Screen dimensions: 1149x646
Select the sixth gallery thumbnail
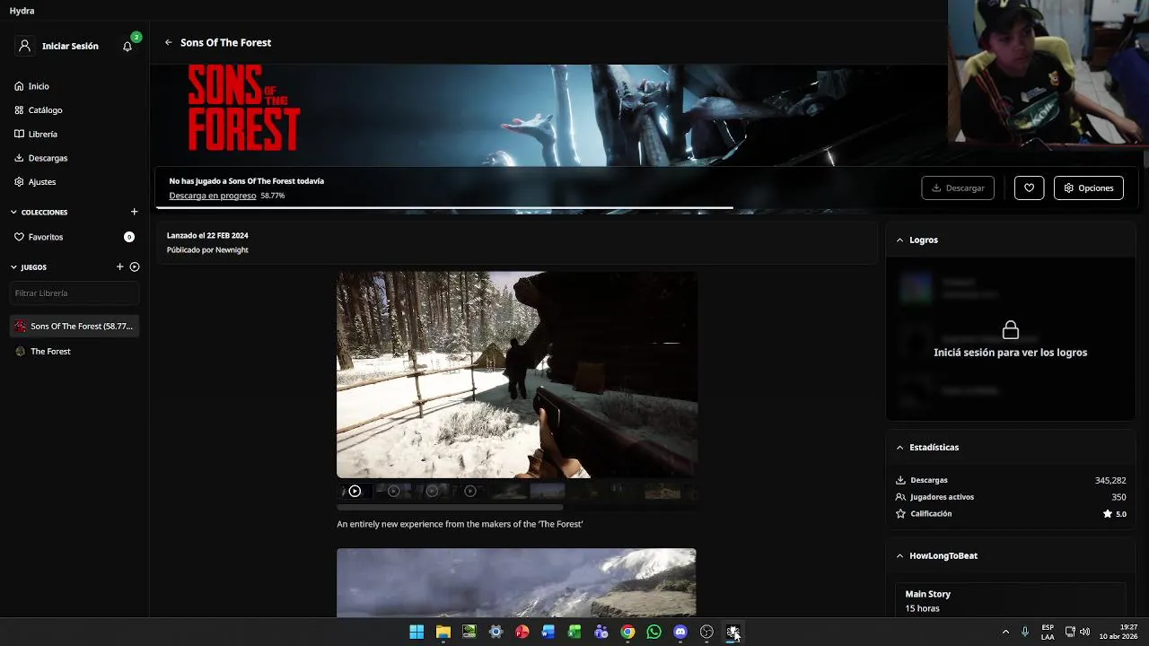[x=548, y=491]
